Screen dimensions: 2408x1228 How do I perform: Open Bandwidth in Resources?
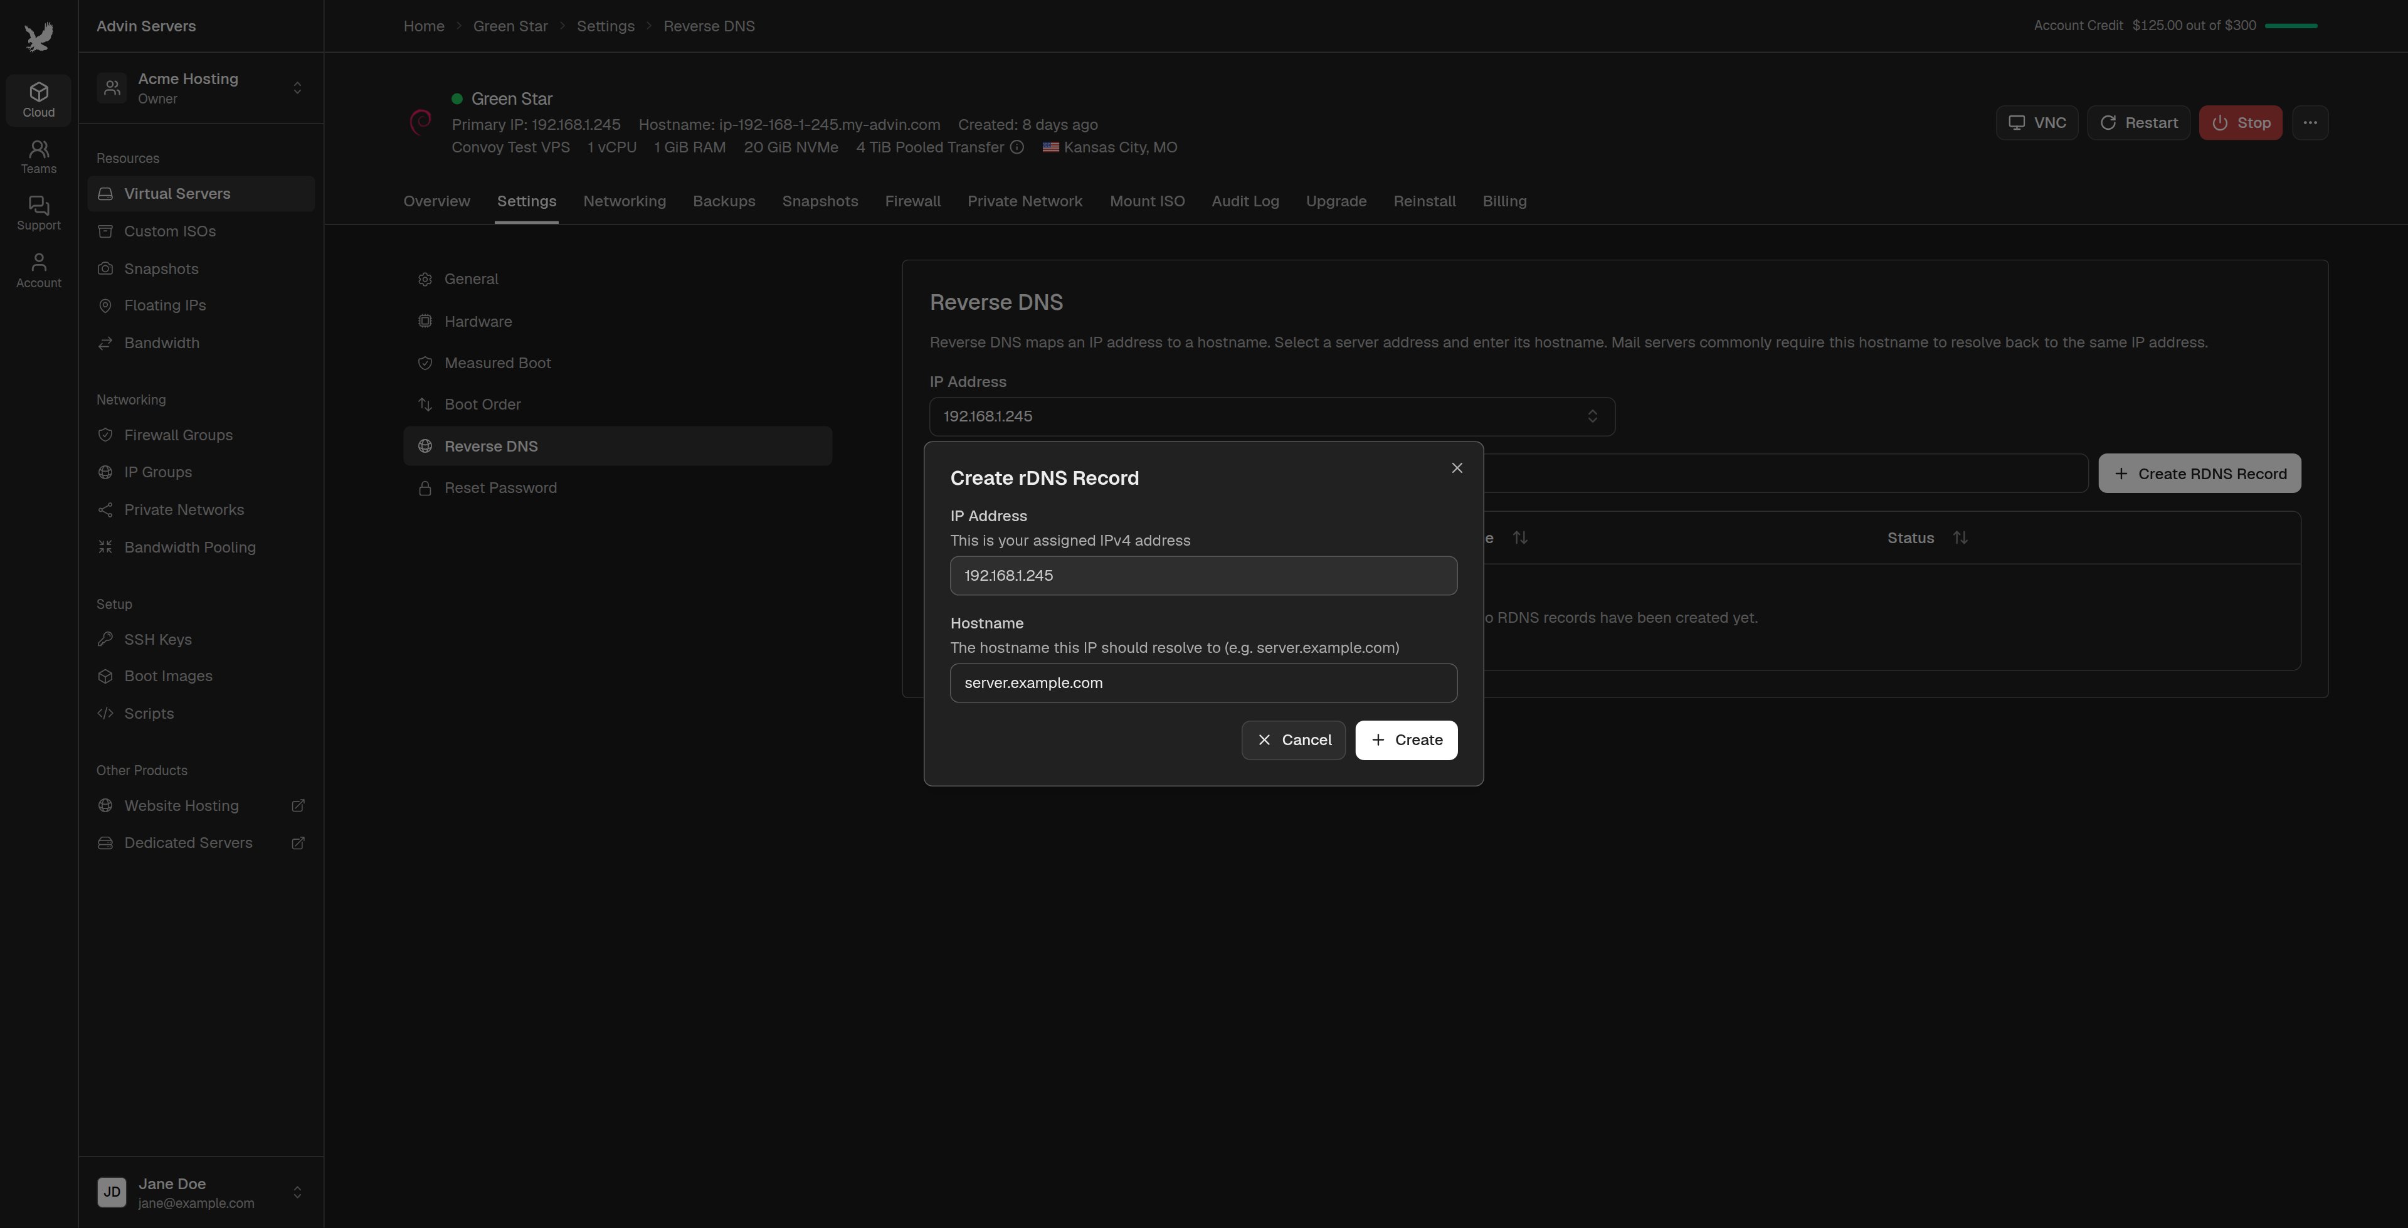tap(201, 342)
